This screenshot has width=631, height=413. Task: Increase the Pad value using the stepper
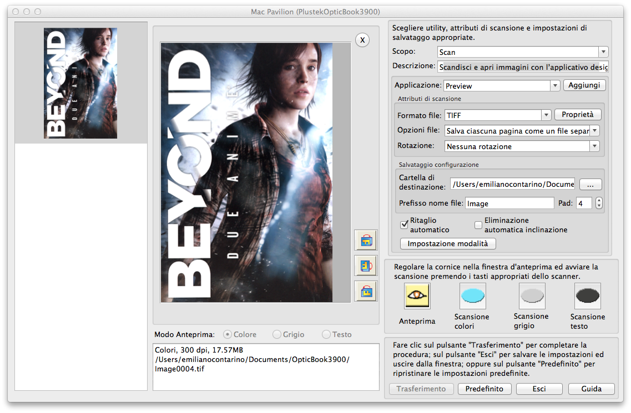(599, 200)
